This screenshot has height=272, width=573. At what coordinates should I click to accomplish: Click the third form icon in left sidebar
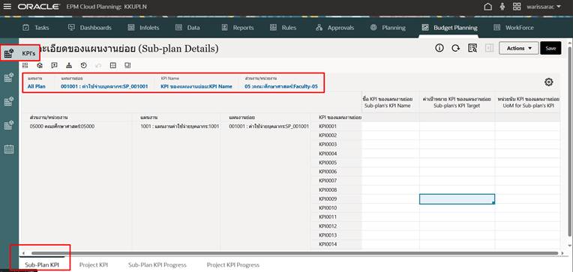(9, 101)
